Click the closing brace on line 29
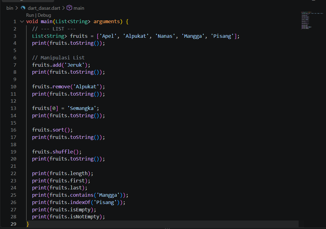Screen dimensions: 326x229 tap(28, 224)
